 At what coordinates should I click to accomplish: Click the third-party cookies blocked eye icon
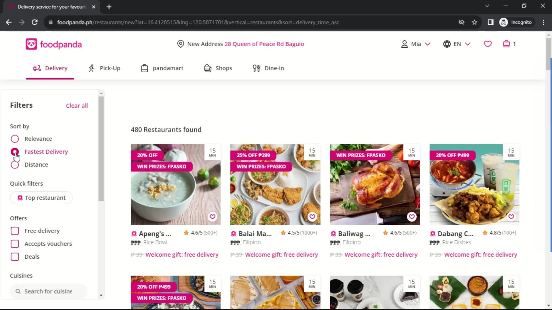coord(461,22)
